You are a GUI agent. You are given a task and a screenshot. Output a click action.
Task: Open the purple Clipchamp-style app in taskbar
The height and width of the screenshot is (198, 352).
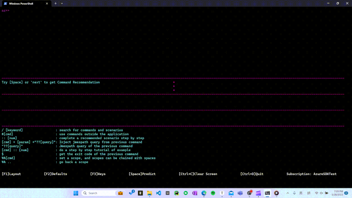258,193
